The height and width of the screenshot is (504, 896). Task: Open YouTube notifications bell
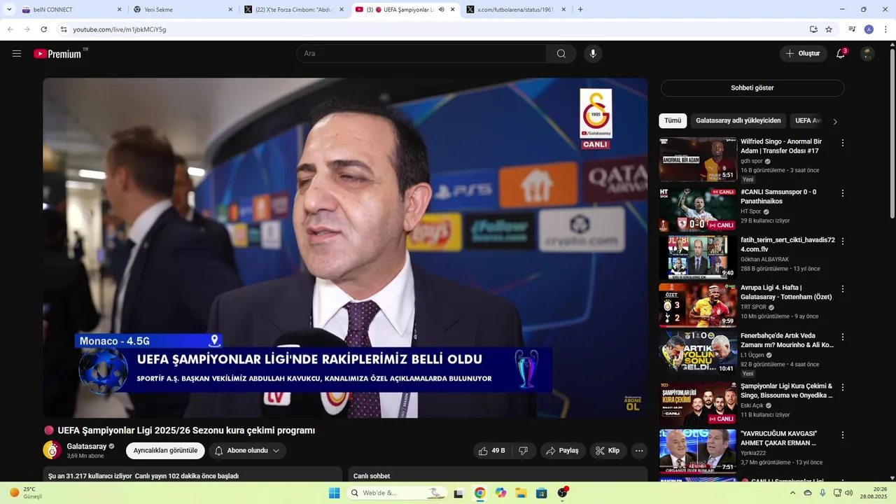click(841, 54)
